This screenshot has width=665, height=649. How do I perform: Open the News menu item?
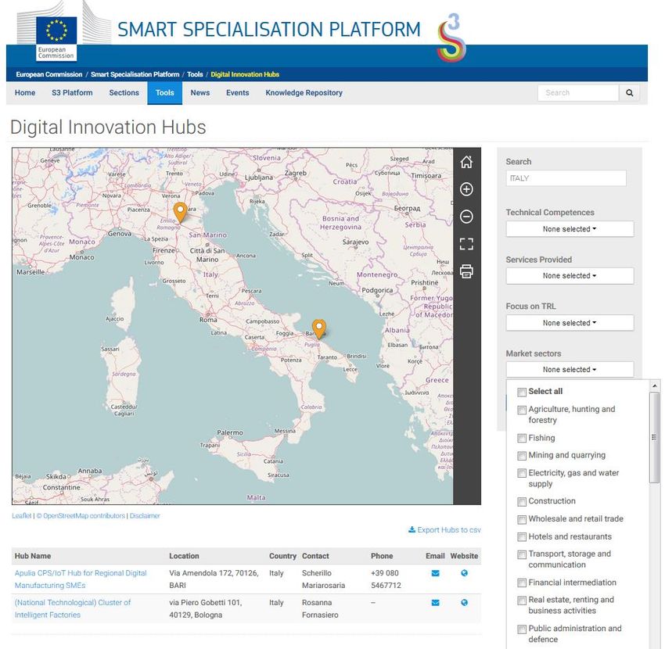[x=200, y=93]
